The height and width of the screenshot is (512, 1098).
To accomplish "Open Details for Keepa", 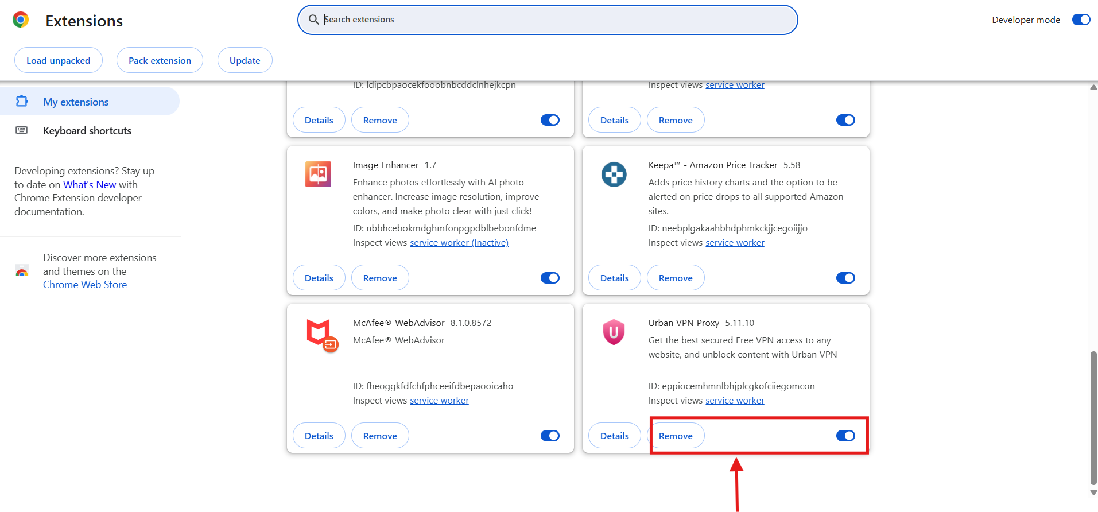I will click(615, 278).
